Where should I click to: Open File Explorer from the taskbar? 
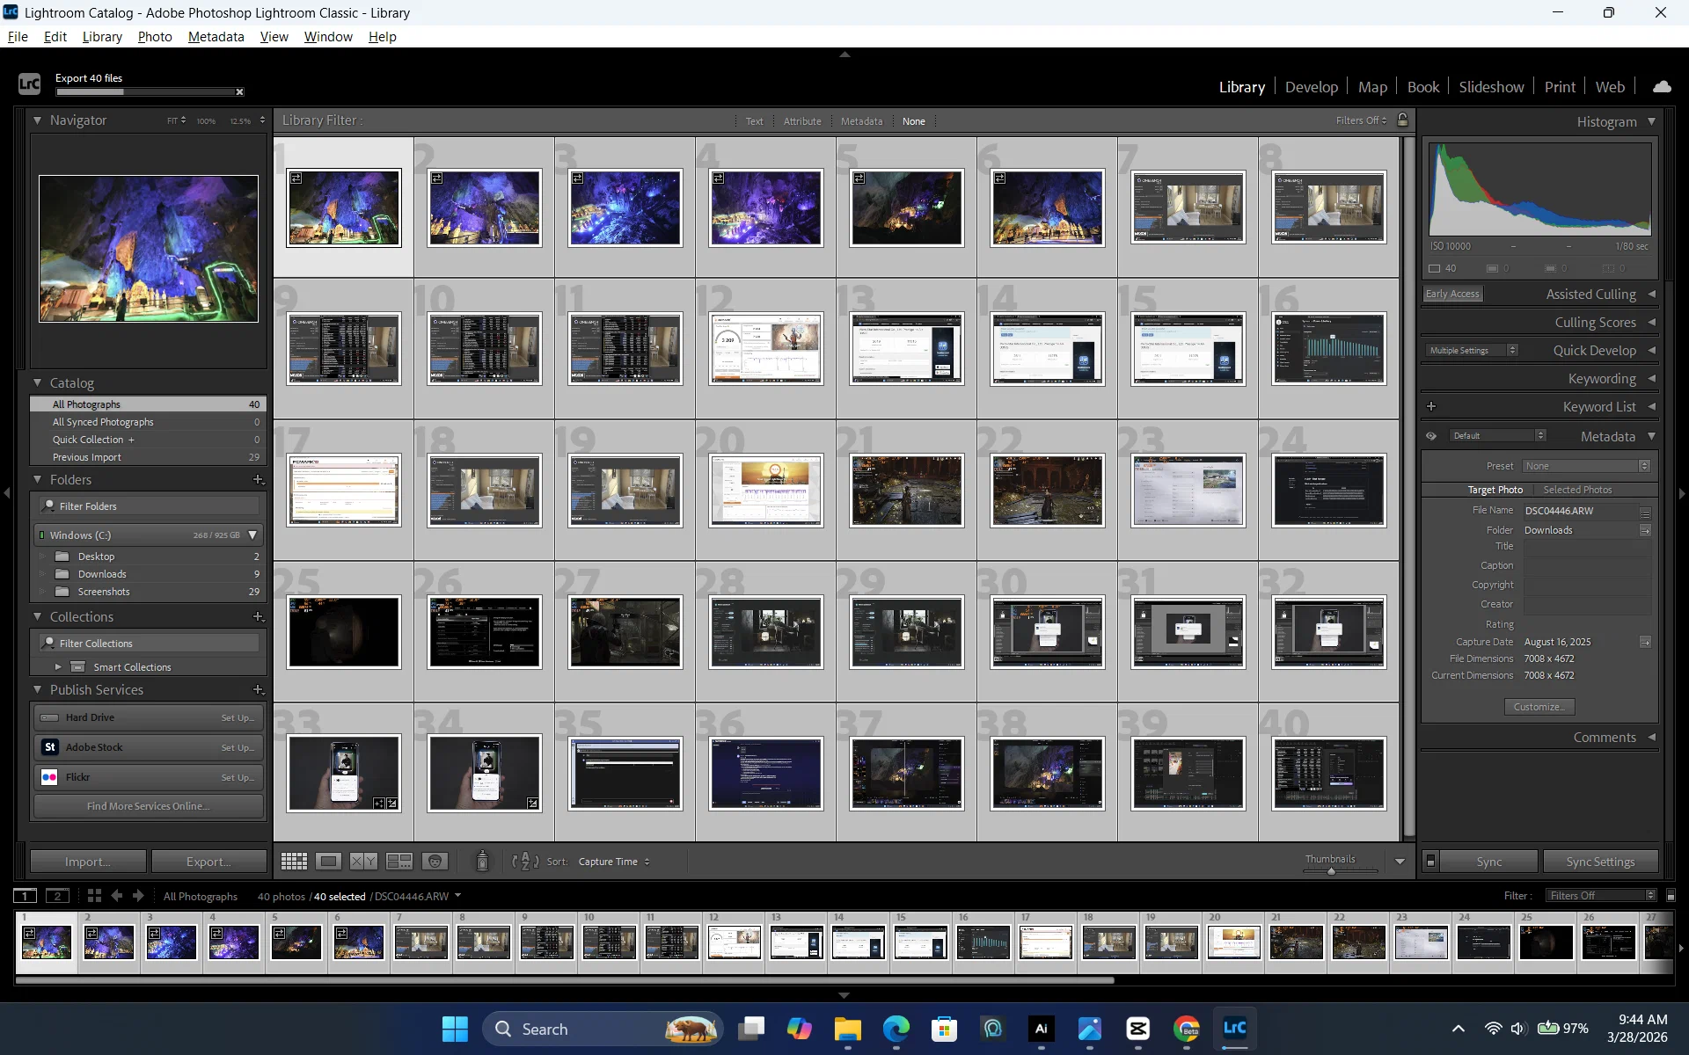pyautogui.click(x=847, y=1029)
